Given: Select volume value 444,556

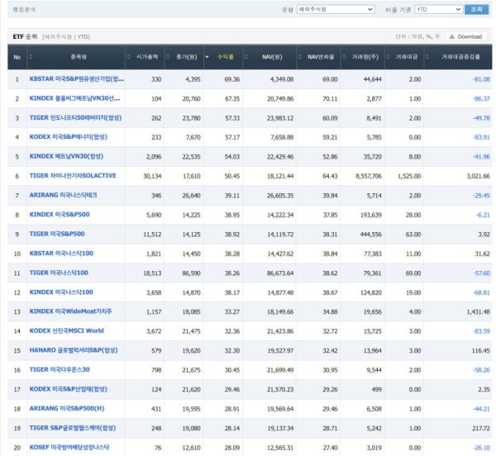Looking at the screenshot, I should pyautogui.click(x=370, y=235).
